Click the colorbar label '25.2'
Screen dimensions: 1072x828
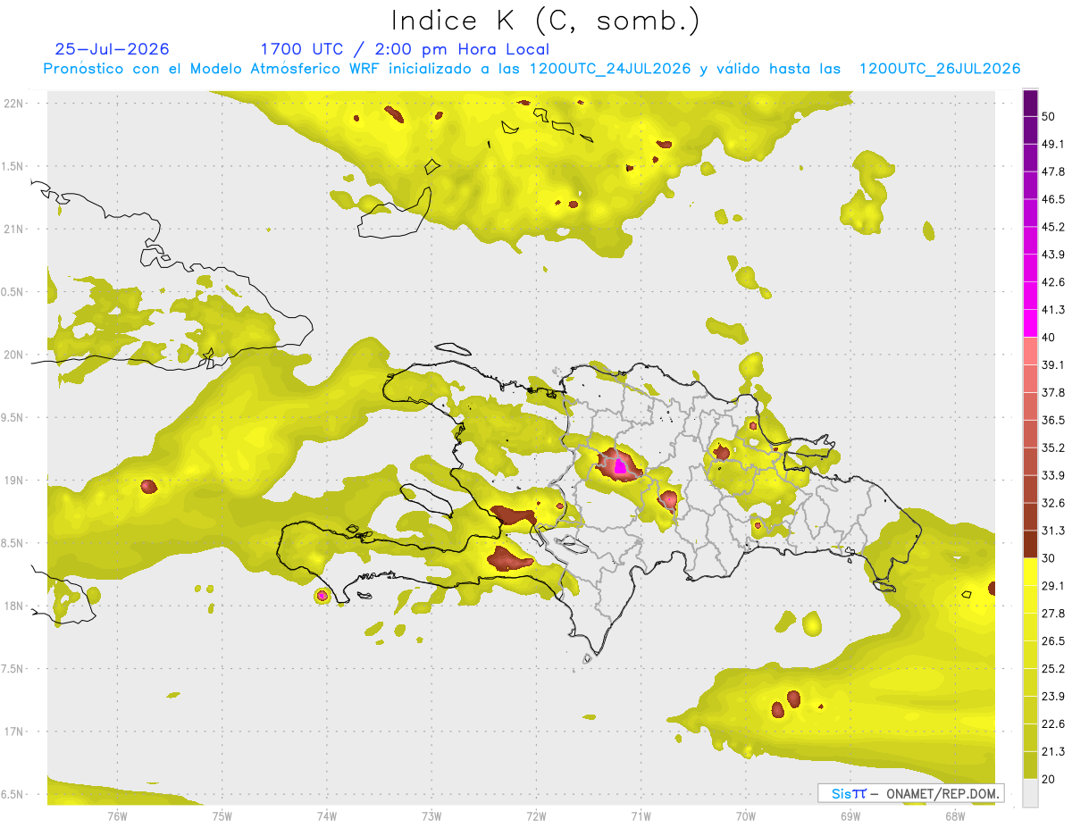(x=1053, y=669)
